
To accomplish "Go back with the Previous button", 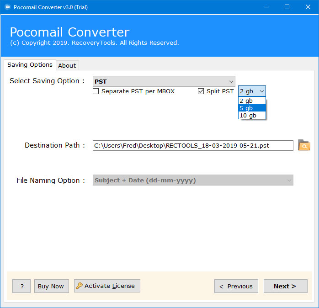I will [236, 286].
